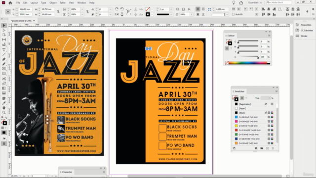Select the Type tool

click(4, 49)
